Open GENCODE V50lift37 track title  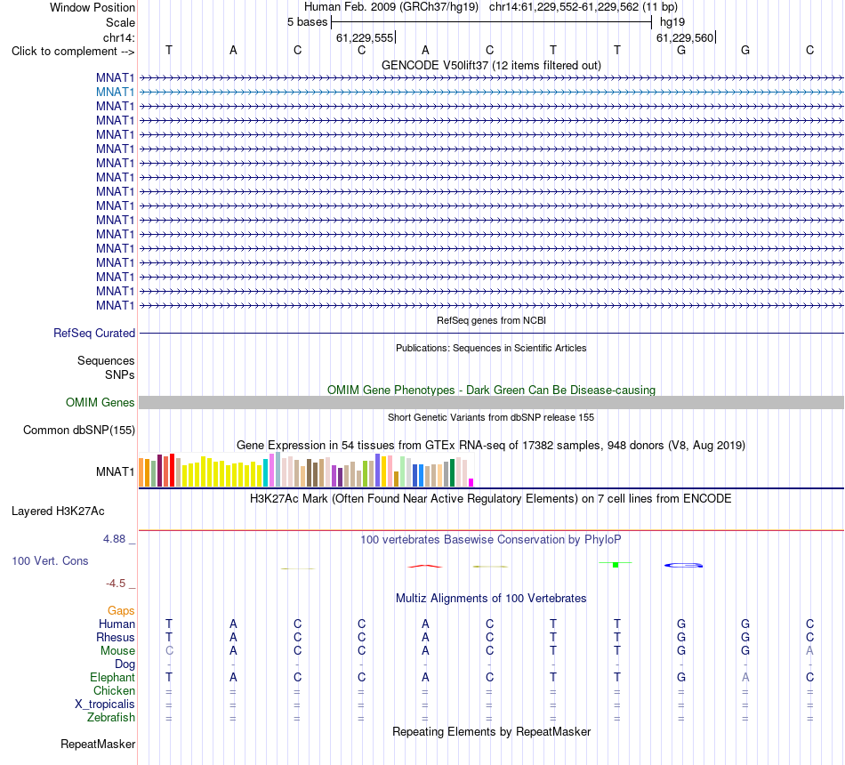[491, 65]
